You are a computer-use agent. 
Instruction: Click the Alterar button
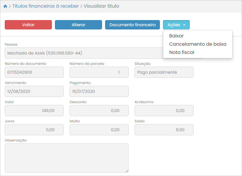tap(78, 25)
